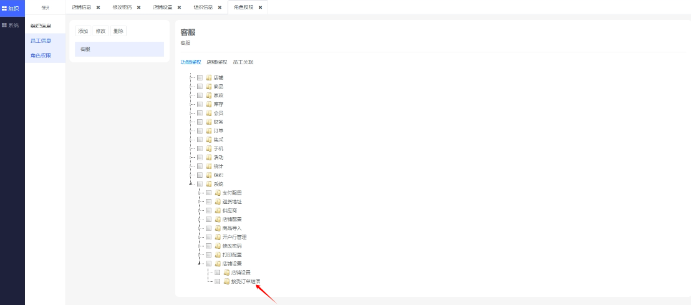Viewport: 691px width, 305px height.
Task: Switch to the 店铺授权 tab
Action: pos(217,62)
